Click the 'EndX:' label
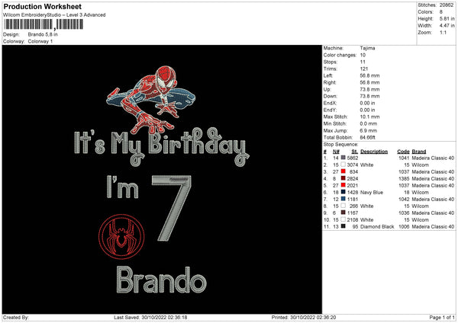 [x=330, y=103]
